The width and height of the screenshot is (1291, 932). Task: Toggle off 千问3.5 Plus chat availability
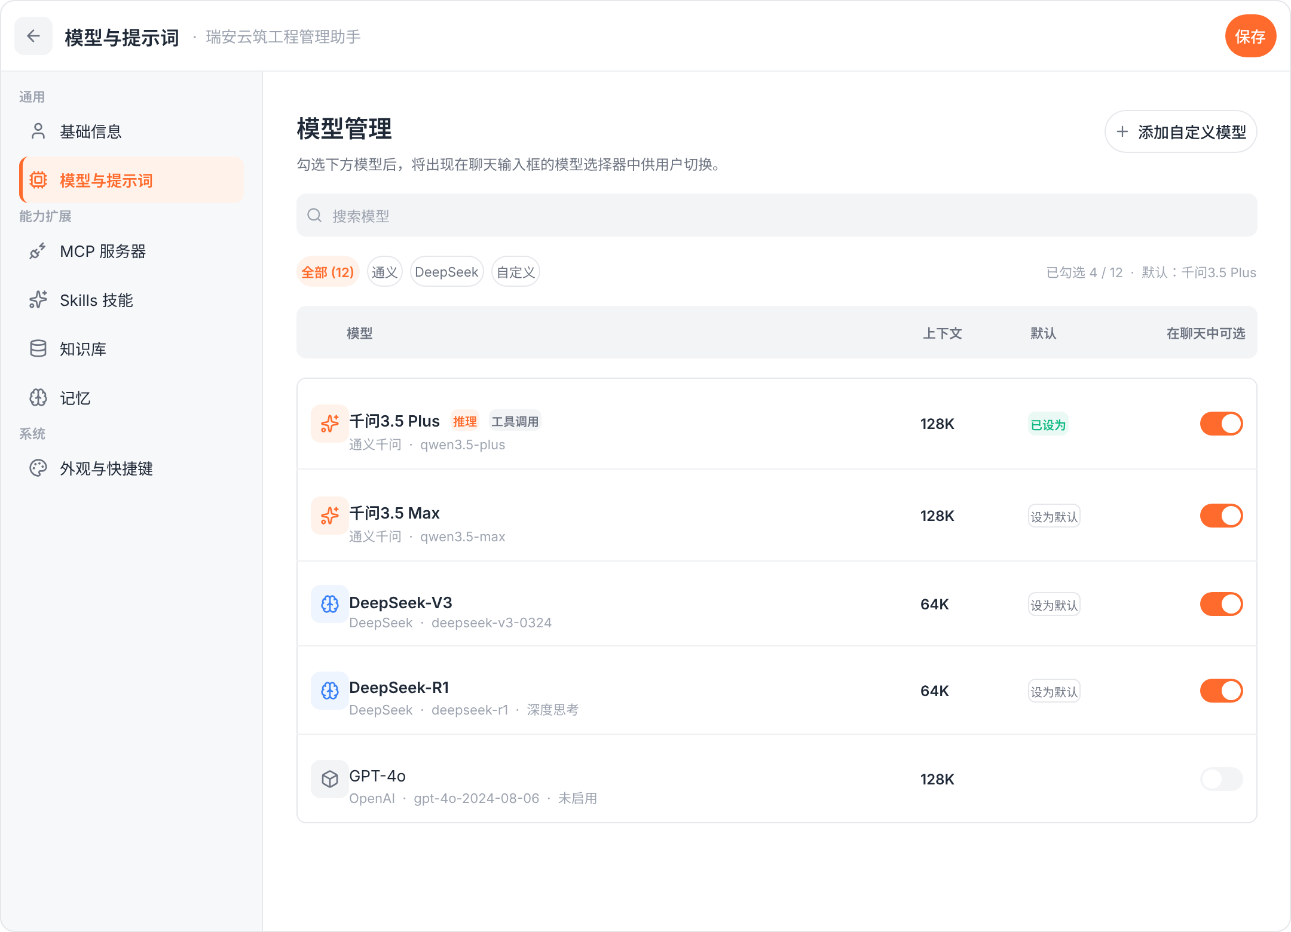[1221, 424]
